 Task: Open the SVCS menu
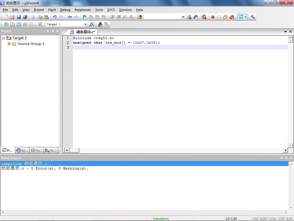[x=111, y=10]
